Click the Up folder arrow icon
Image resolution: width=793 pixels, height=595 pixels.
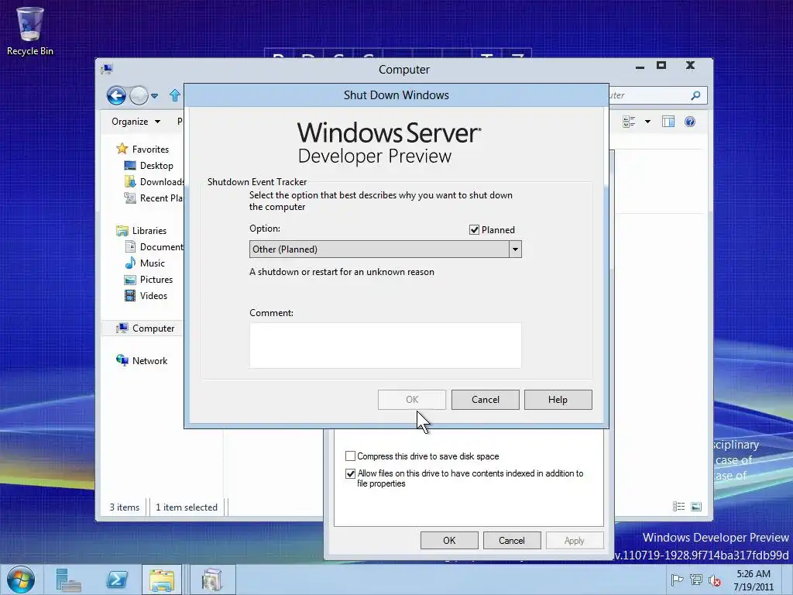[175, 95]
